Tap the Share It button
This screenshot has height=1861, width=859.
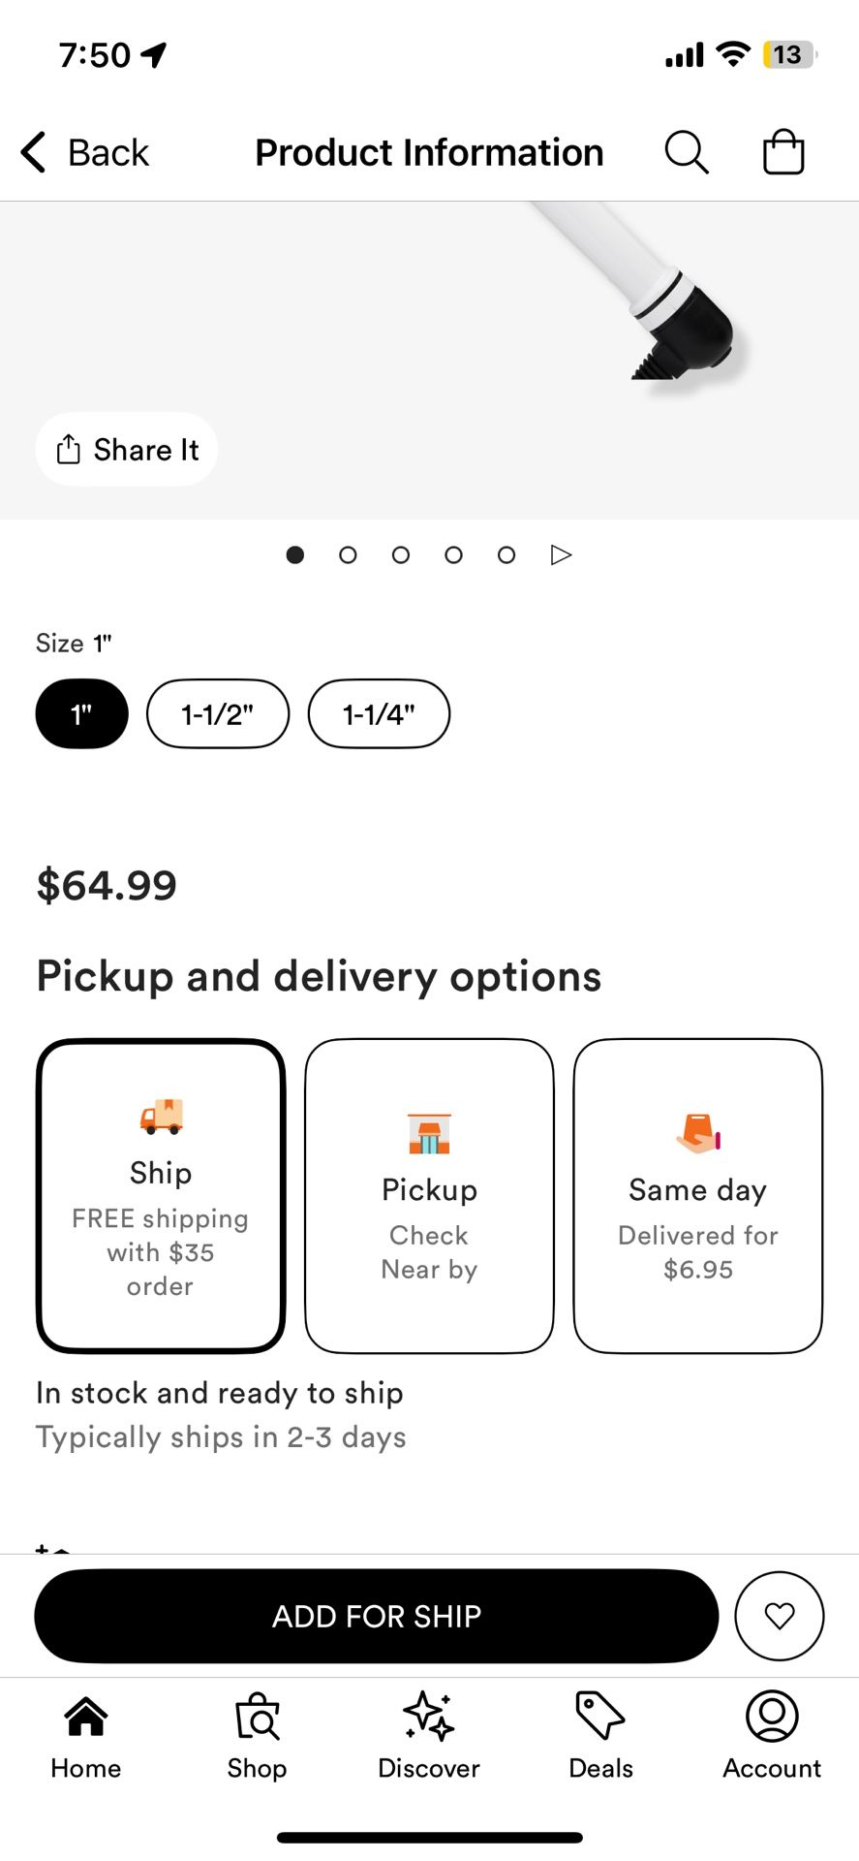coord(127,450)
